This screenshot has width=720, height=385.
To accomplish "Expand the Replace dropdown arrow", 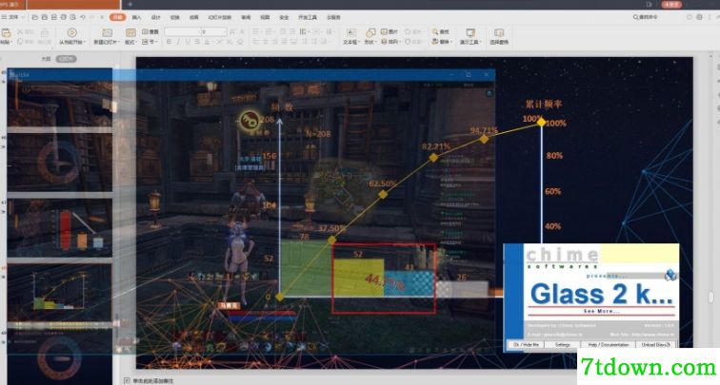I will pyautogui.click(x=450, y=42).
